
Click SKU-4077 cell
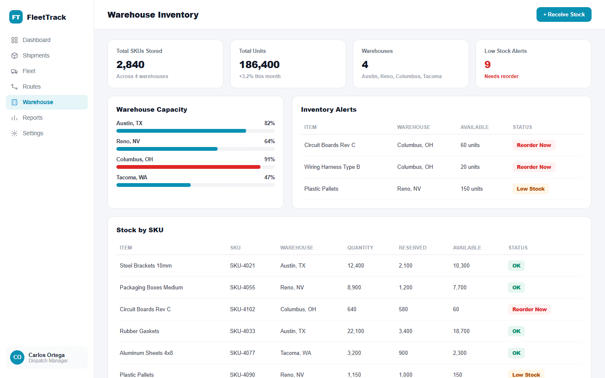pyautogui.click(x=242, y=353)
